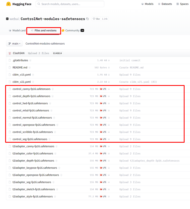Download control_scribble-fp16.safetensors via arrow icon

click(109, 132)
